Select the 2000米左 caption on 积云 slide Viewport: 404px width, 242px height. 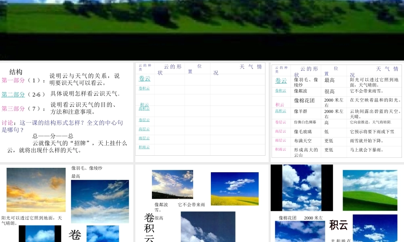pos(314,218)
